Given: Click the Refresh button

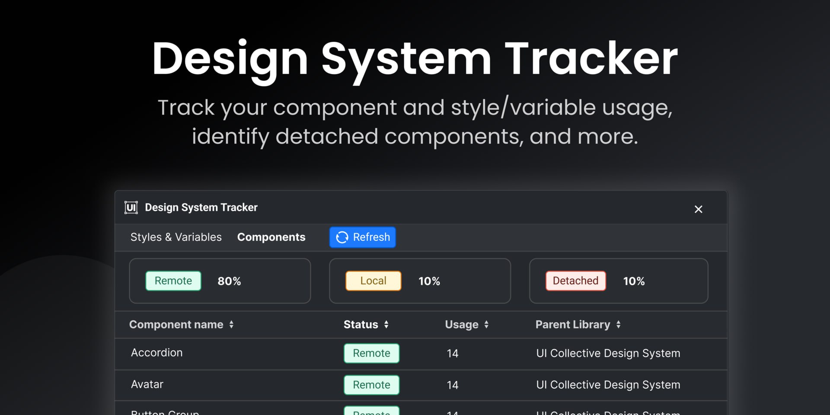Looking at the screenshot, I should (362, 237).
